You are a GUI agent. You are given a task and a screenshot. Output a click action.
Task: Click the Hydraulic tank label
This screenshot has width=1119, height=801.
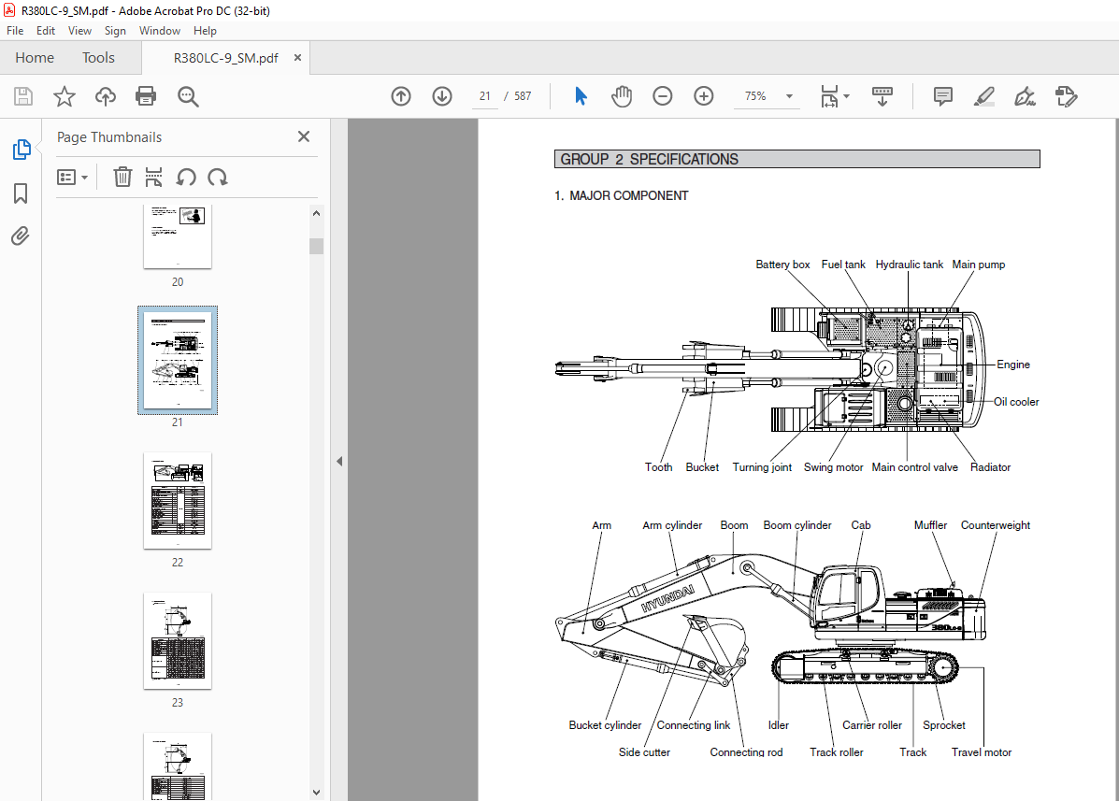click(x=910, y=265)
